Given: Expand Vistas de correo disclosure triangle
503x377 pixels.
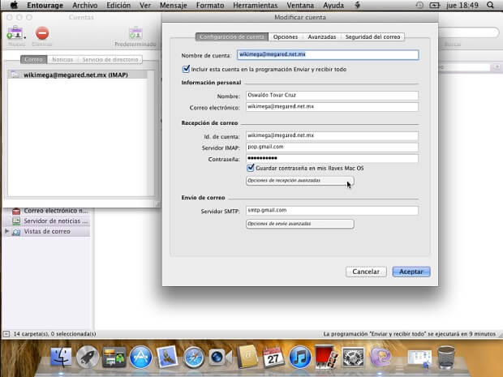Looking at the screenshot, I should pos(7,231).
